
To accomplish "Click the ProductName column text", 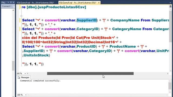I will click(122, 47).
